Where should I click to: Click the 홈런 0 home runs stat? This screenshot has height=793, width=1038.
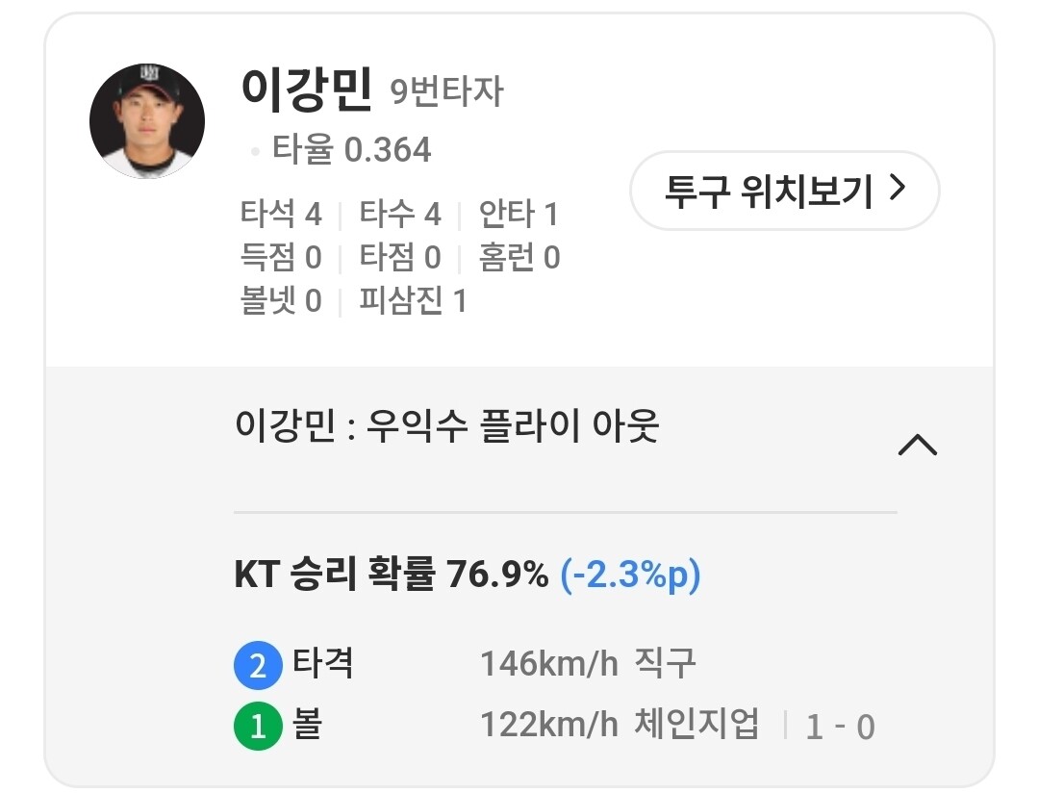tap(520, 258)
